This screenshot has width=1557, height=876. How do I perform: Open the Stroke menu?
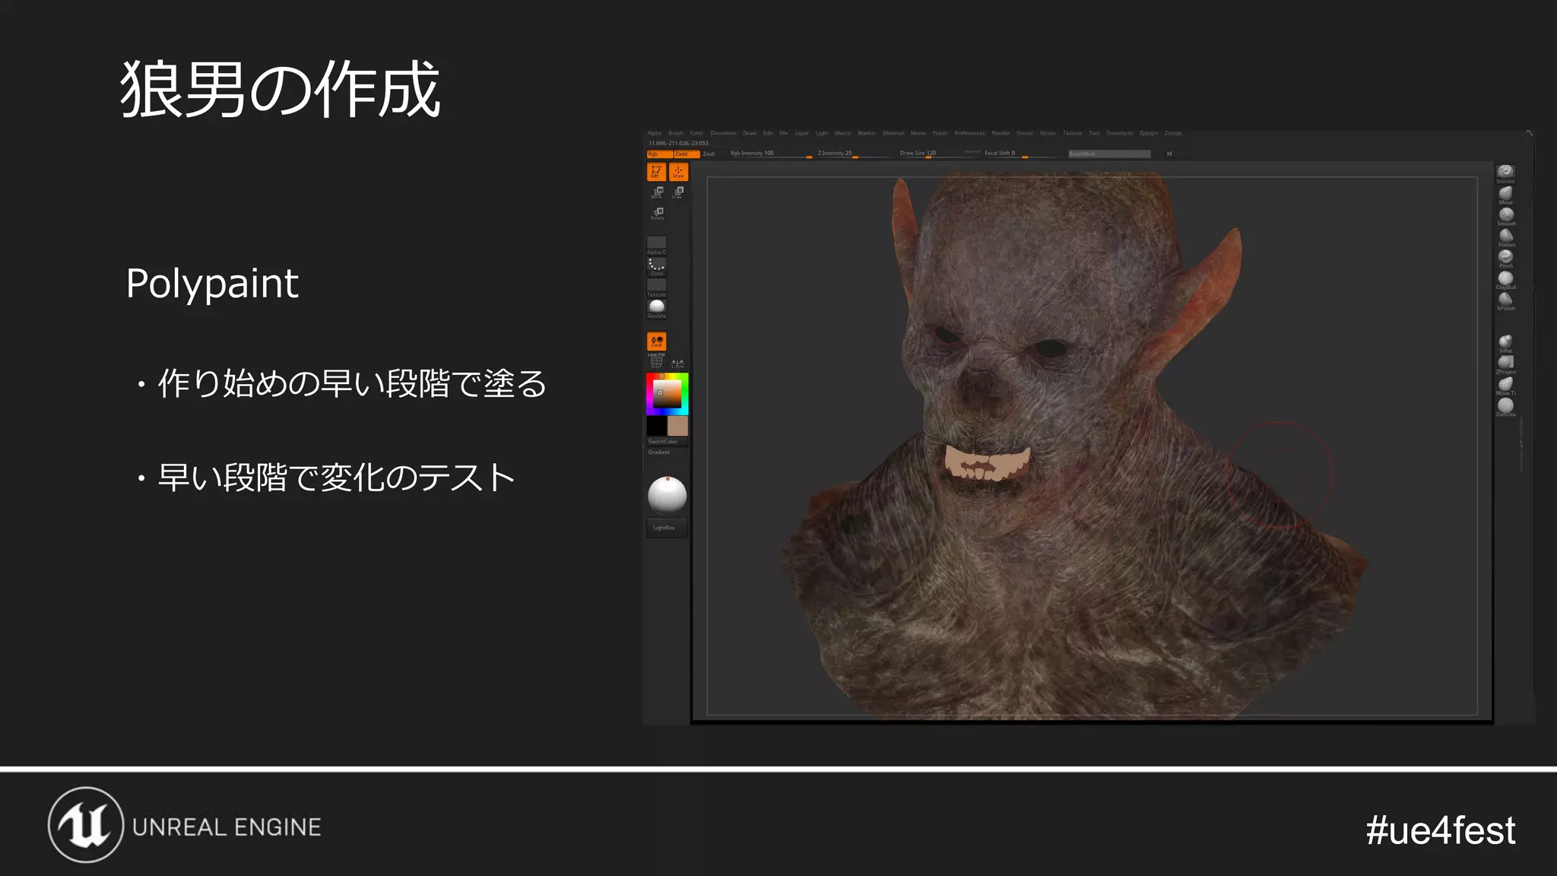point(1048,133)
